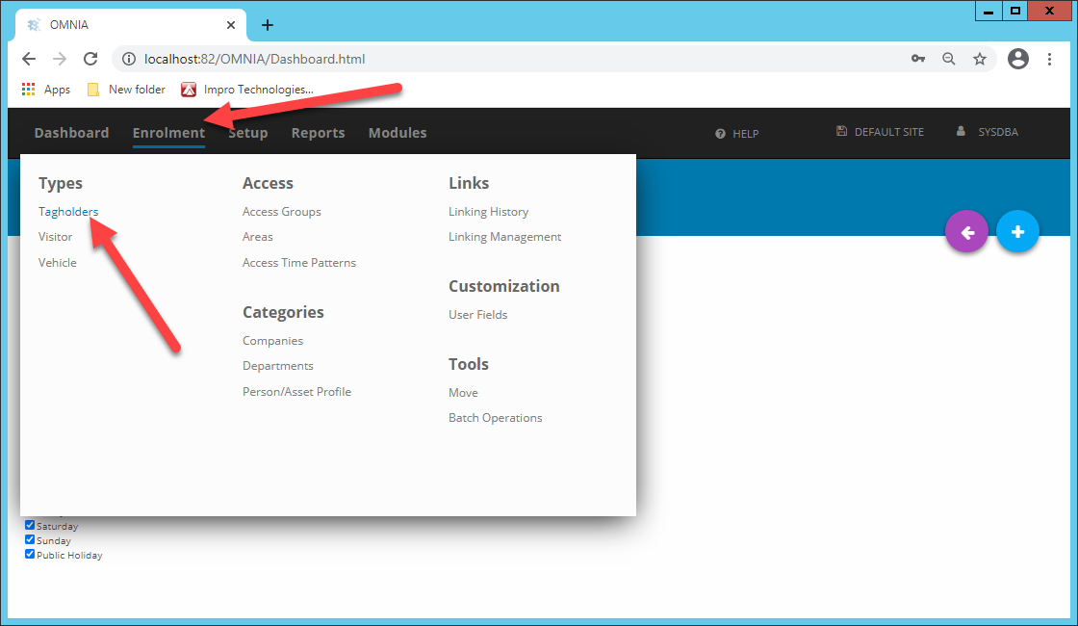Open the saved passwords key icon
Screen dimensions: 1078x626
[918, 59]
